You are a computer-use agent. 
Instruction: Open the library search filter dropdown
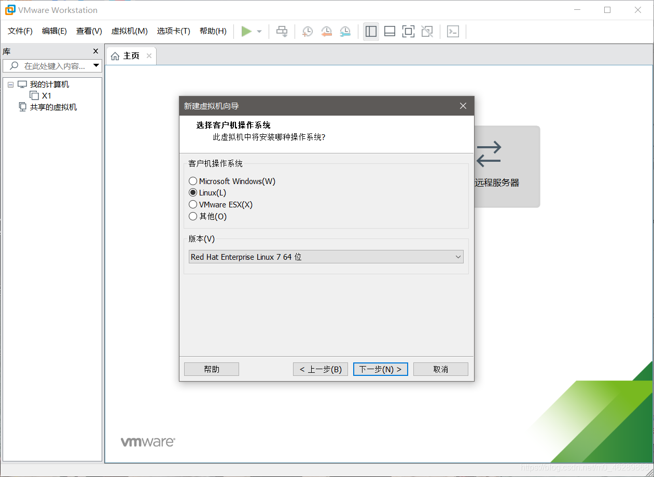(x=96, y=66)
